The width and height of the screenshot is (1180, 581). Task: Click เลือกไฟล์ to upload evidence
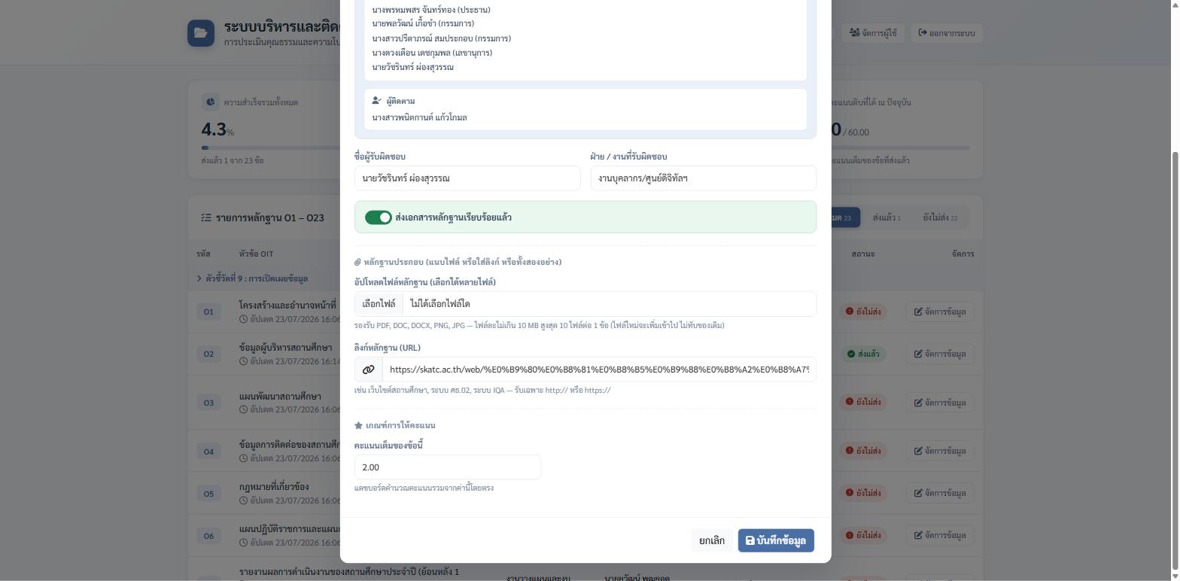point(379,304)
